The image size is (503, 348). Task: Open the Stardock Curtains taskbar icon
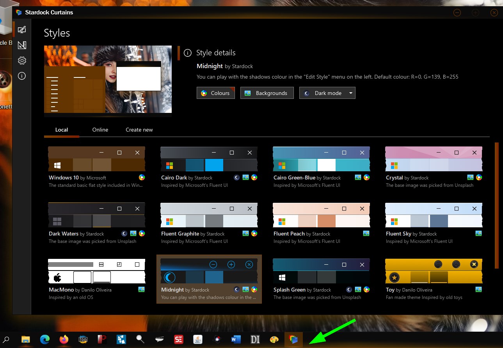click(293, 339)
